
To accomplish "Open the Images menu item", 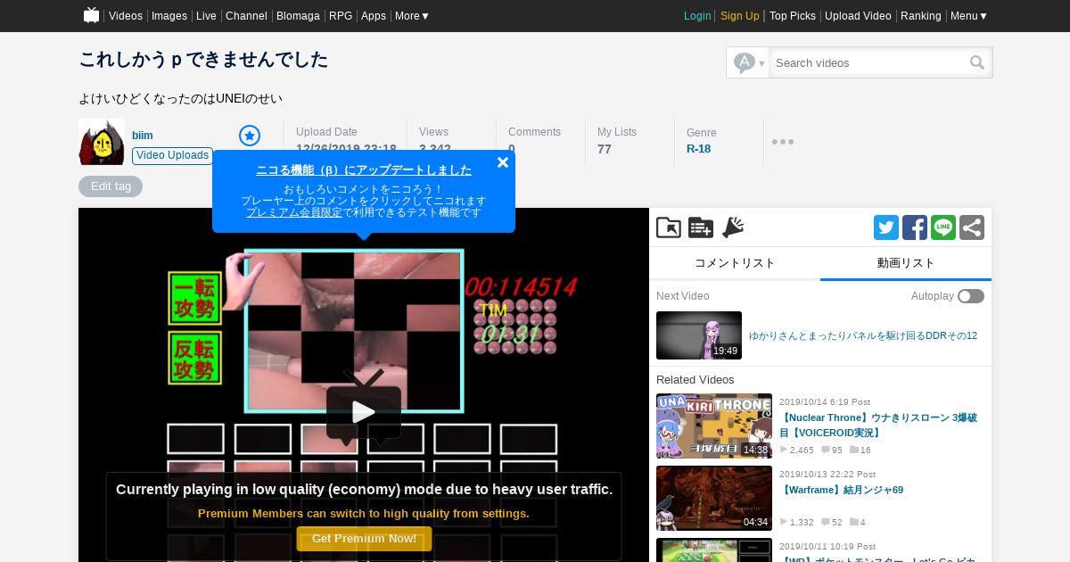I will 169,16.
